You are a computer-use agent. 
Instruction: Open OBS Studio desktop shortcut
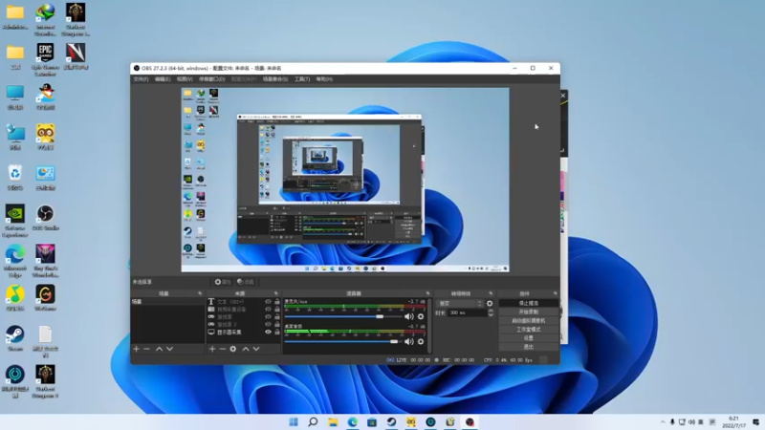pos(45,218)
